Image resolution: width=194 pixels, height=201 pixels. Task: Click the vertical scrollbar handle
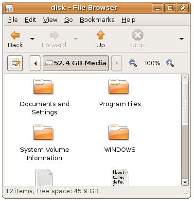point(185,103)
